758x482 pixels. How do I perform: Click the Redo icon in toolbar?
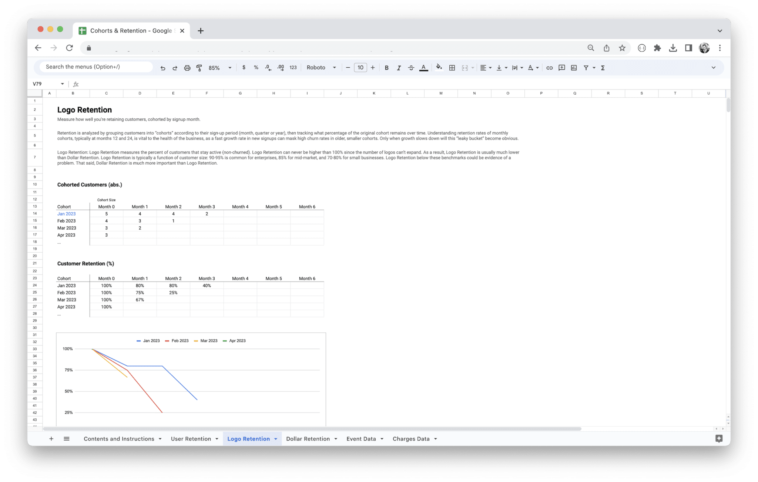point(175,68)
